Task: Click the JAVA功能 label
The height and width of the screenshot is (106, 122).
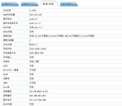Action: 8,44
